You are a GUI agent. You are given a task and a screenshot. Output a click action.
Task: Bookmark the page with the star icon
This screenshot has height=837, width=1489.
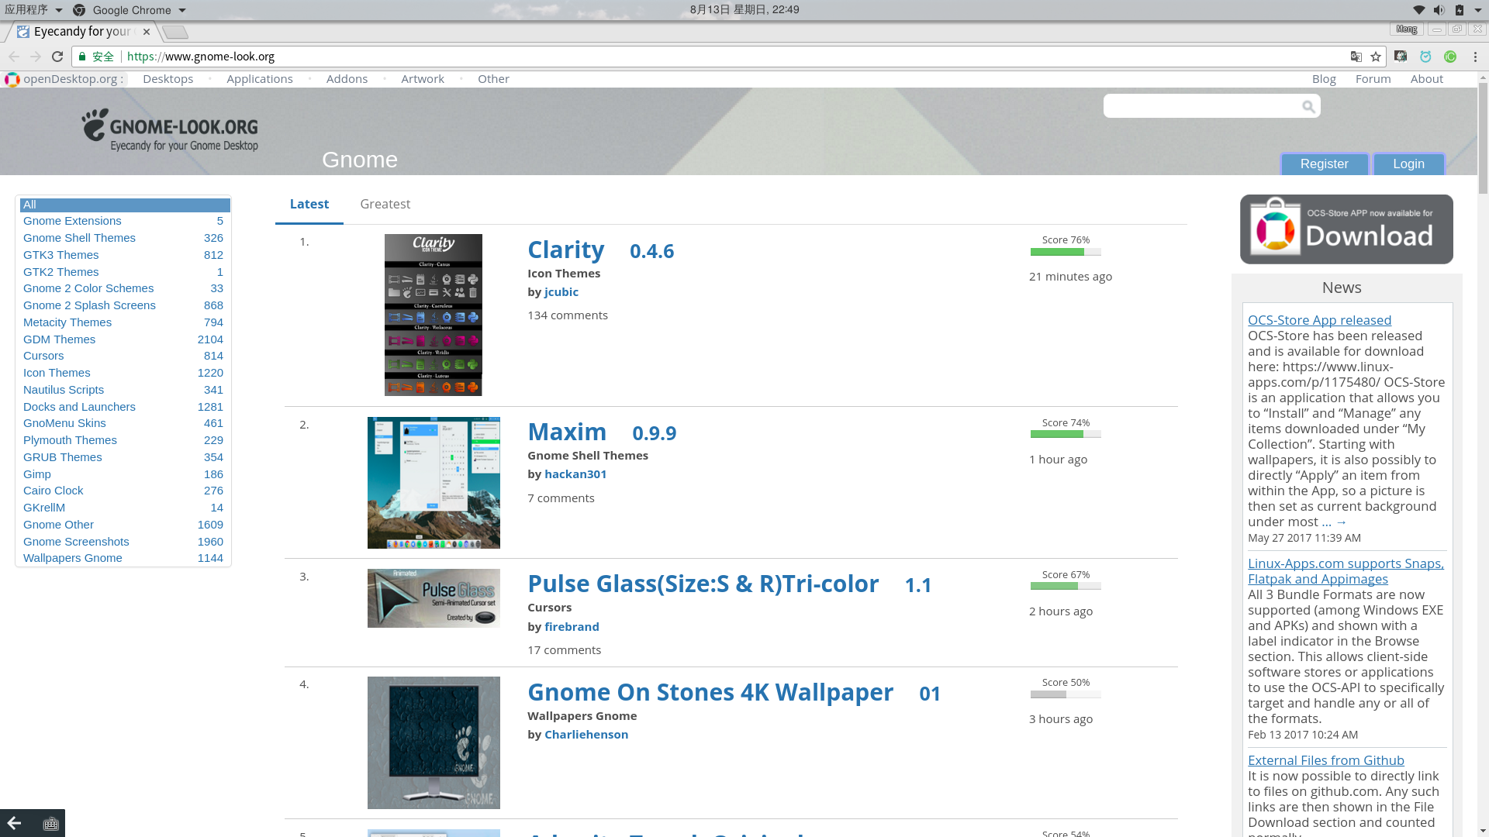tap(1376, 57)
